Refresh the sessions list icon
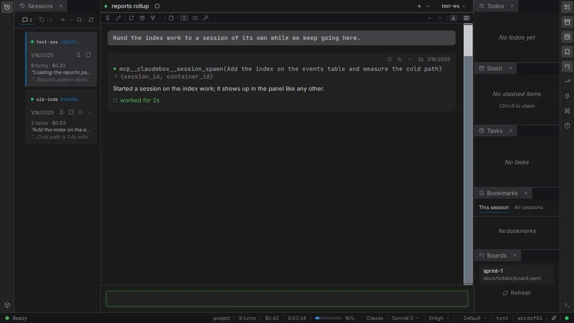Viewport: 574px width, 323px height. click(91, 20)
